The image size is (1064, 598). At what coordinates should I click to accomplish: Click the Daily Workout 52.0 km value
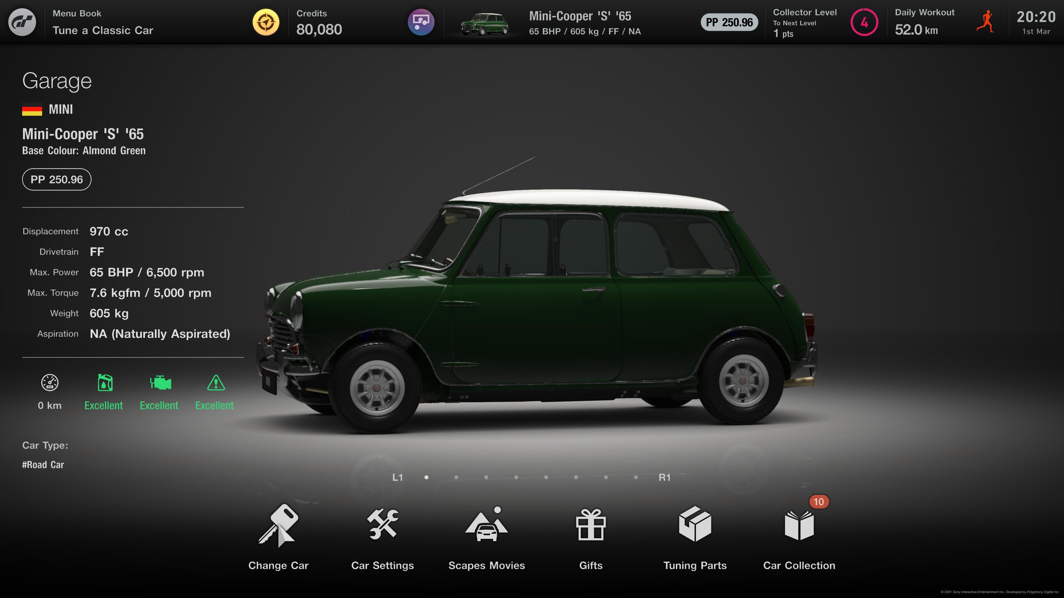pos(916,30)
